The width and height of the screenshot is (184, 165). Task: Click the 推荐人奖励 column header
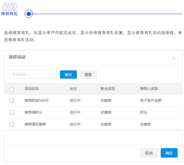(x=149, y=89)
